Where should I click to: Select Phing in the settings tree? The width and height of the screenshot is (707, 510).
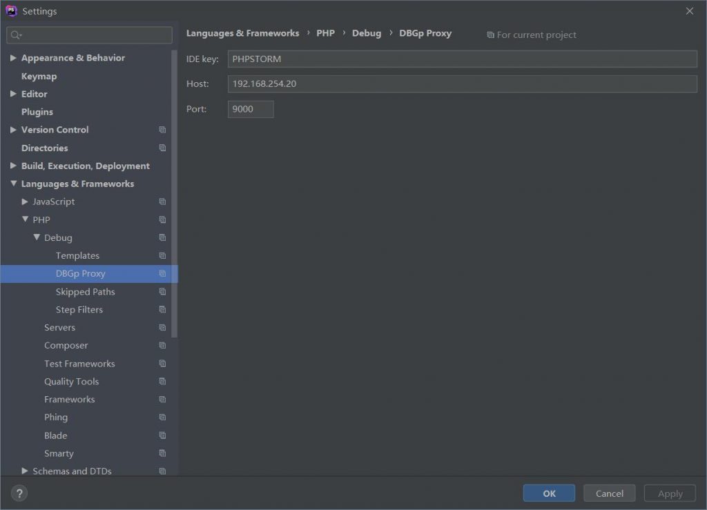click(x=56, y=418)
